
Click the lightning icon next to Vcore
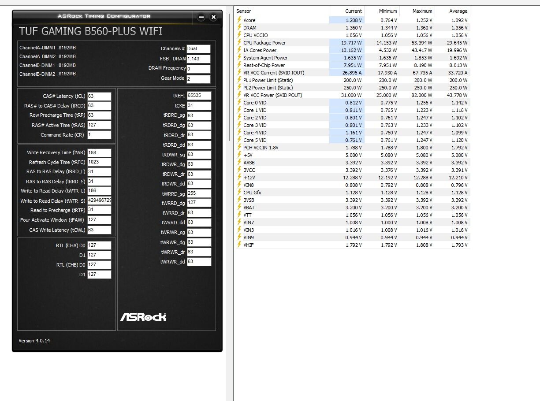239,20
